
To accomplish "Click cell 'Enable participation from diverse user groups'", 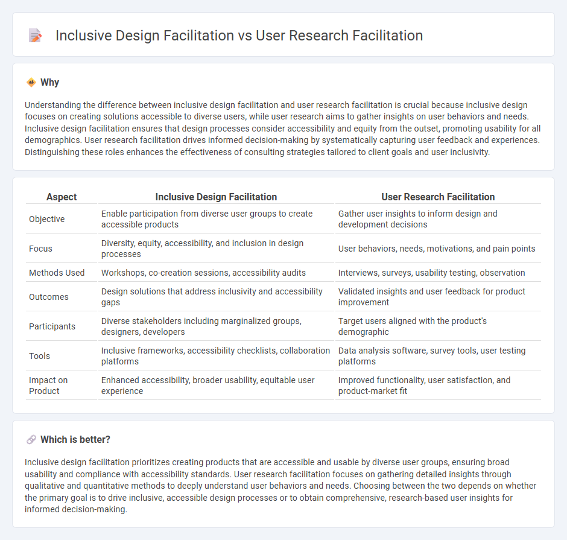I will click(216, 219).
